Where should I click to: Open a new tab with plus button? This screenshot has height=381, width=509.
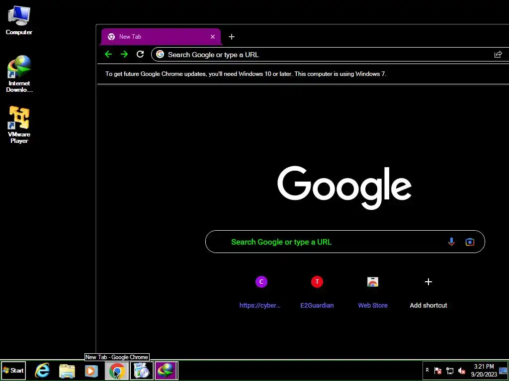232,37
